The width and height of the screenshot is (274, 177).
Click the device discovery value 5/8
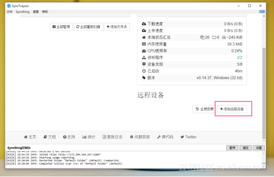(240, 64)
